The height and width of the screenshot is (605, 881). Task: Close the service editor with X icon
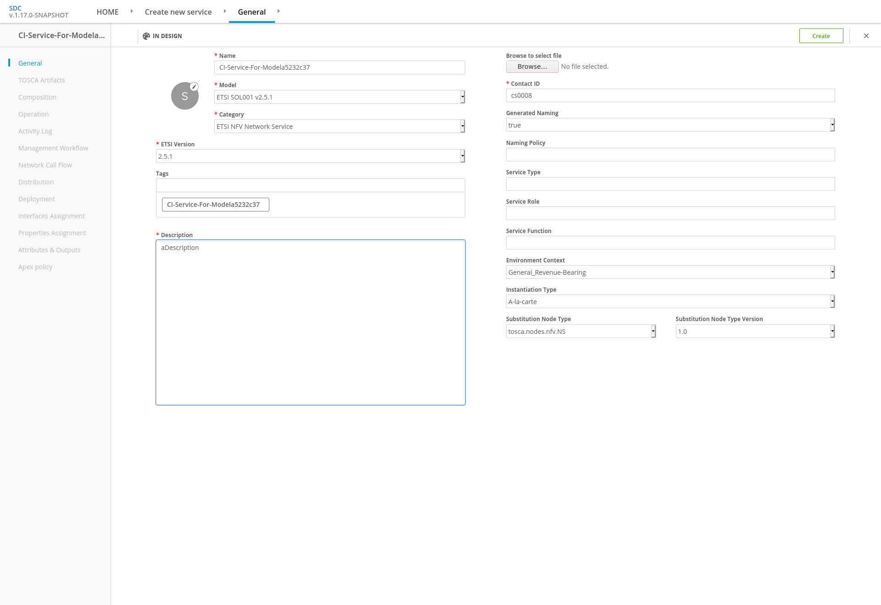tap(866, 36)
